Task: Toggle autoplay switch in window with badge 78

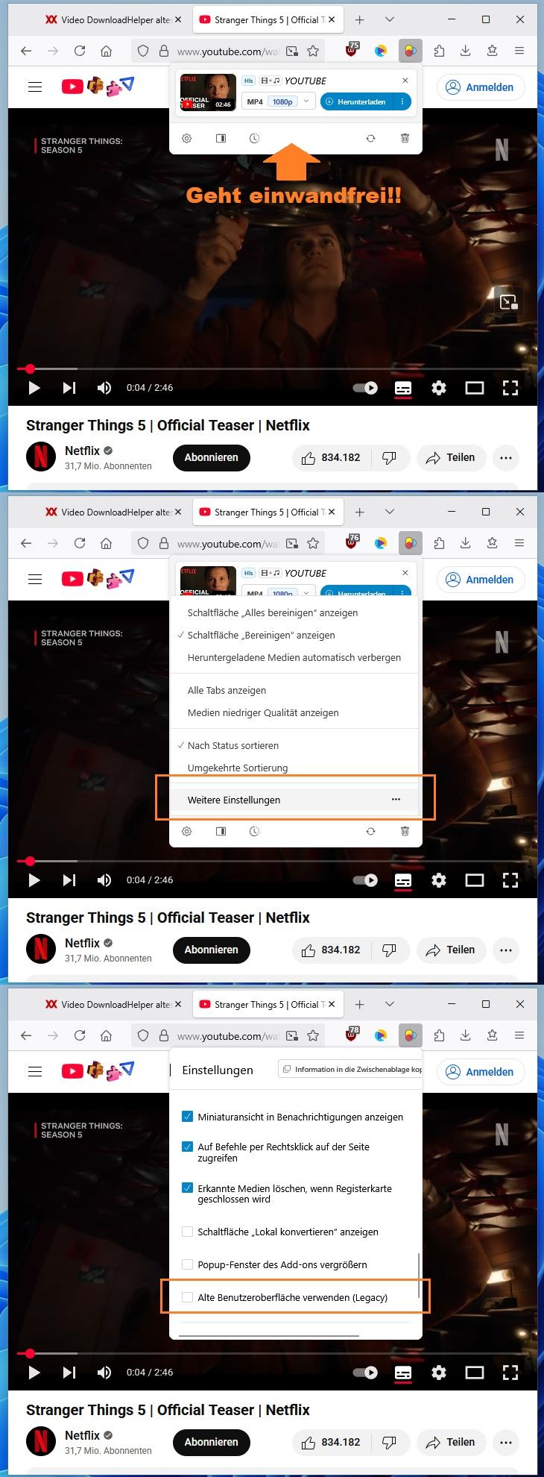Action: 365,1373
